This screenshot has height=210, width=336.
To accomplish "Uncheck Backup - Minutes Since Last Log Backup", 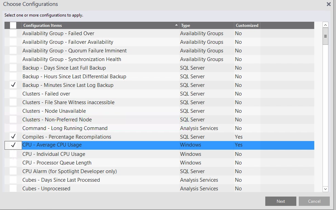I will (x=13, y=85).
